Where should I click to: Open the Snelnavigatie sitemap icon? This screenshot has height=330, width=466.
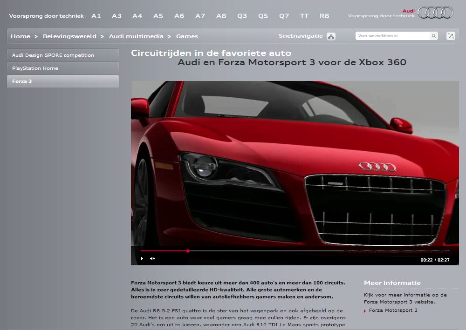click(331, 36)
